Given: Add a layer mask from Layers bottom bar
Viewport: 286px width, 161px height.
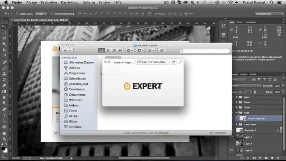Looking at the screenshot, I should point(254,158).
